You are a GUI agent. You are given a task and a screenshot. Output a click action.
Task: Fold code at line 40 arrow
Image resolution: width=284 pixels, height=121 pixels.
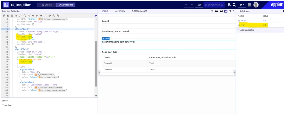pos(9,70)
